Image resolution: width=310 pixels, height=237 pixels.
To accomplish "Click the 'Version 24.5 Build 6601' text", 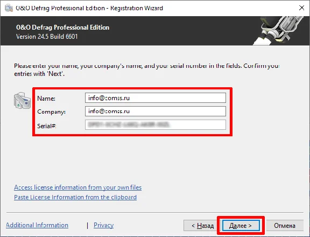I will [47, 37].
